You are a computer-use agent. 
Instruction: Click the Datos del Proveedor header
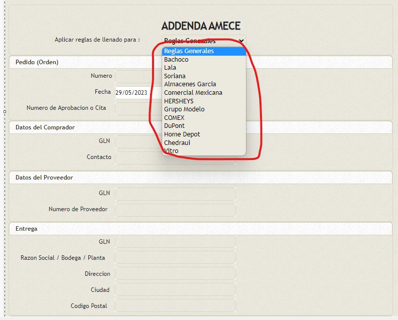click(x=44, y=178)
